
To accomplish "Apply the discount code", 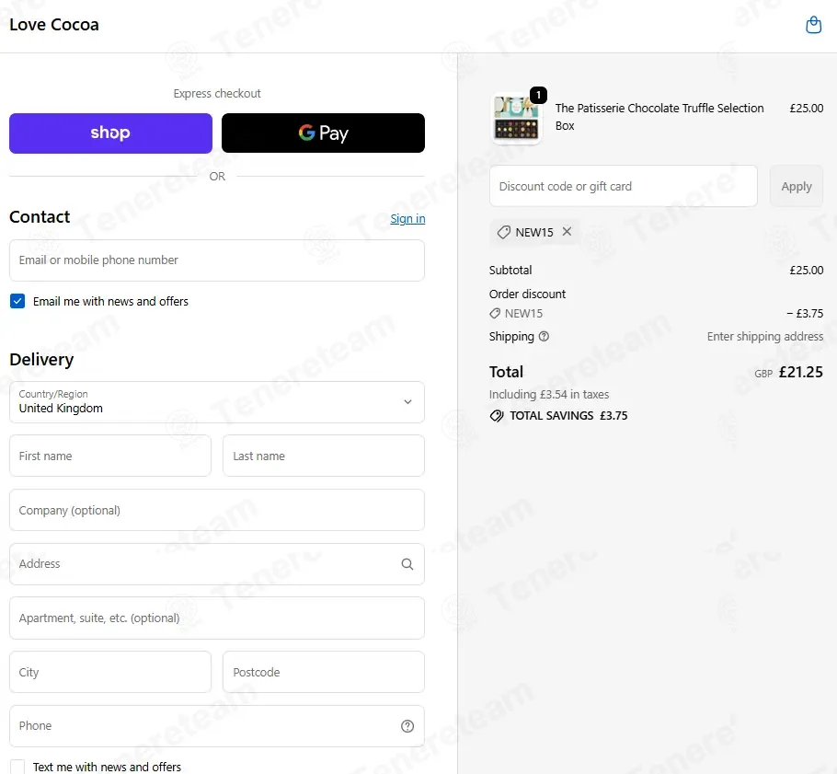I will point(796,187).
